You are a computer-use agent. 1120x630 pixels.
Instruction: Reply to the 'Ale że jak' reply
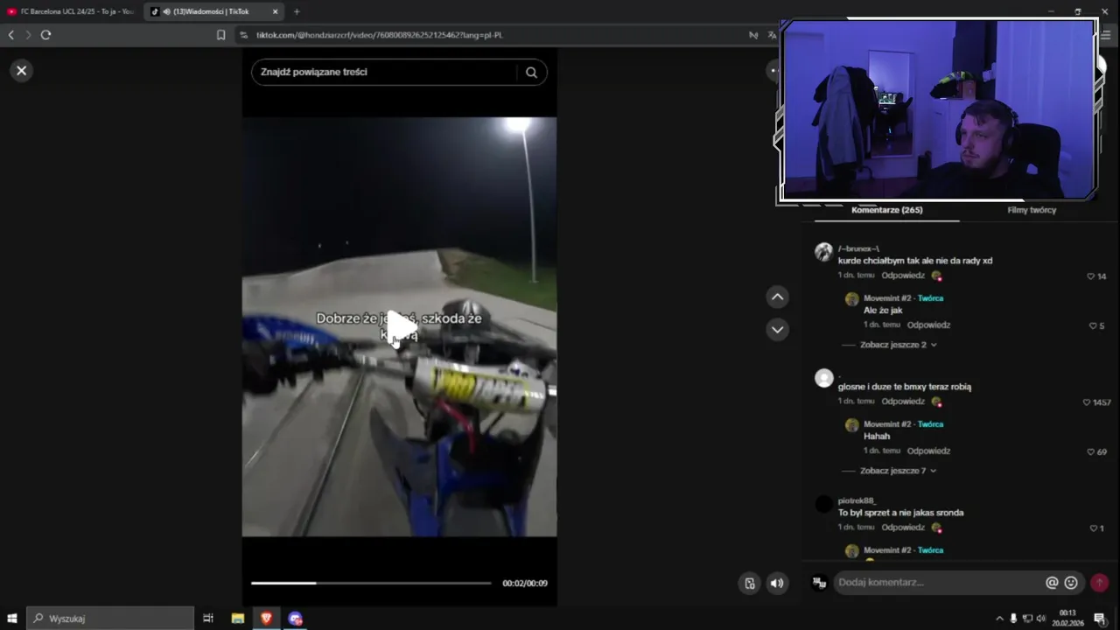click(928, 325)
